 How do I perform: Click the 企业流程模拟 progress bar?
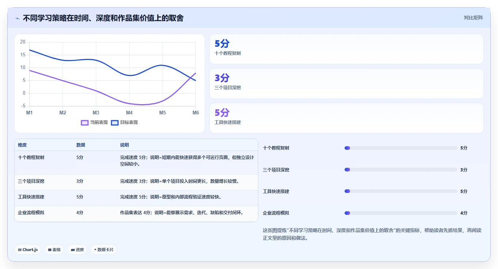point(401,213)
